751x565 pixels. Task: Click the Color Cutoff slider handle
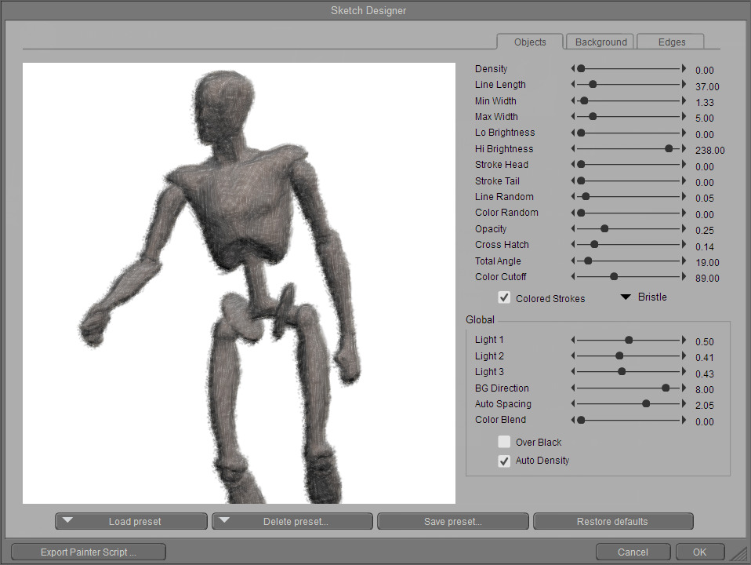[614, 277]
